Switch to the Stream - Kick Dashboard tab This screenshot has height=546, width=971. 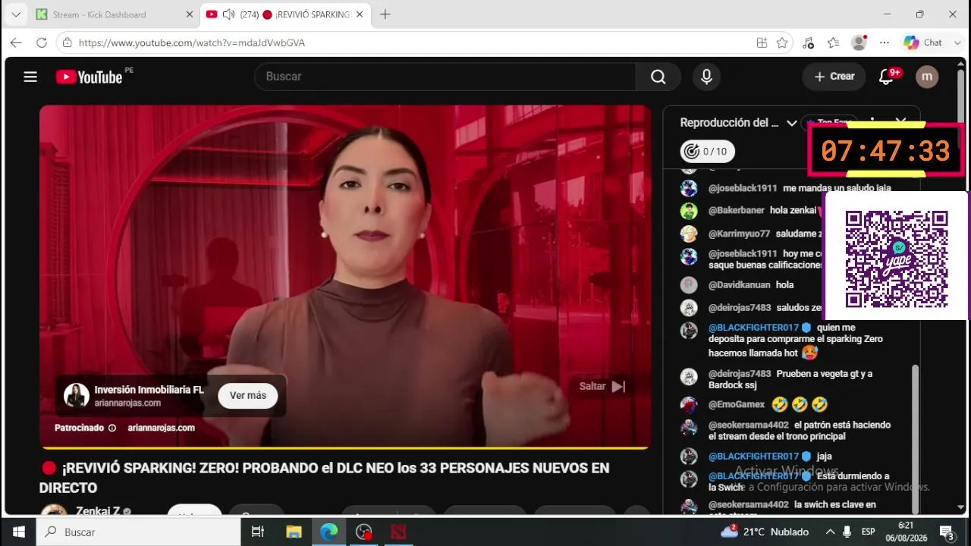point(115,14)
